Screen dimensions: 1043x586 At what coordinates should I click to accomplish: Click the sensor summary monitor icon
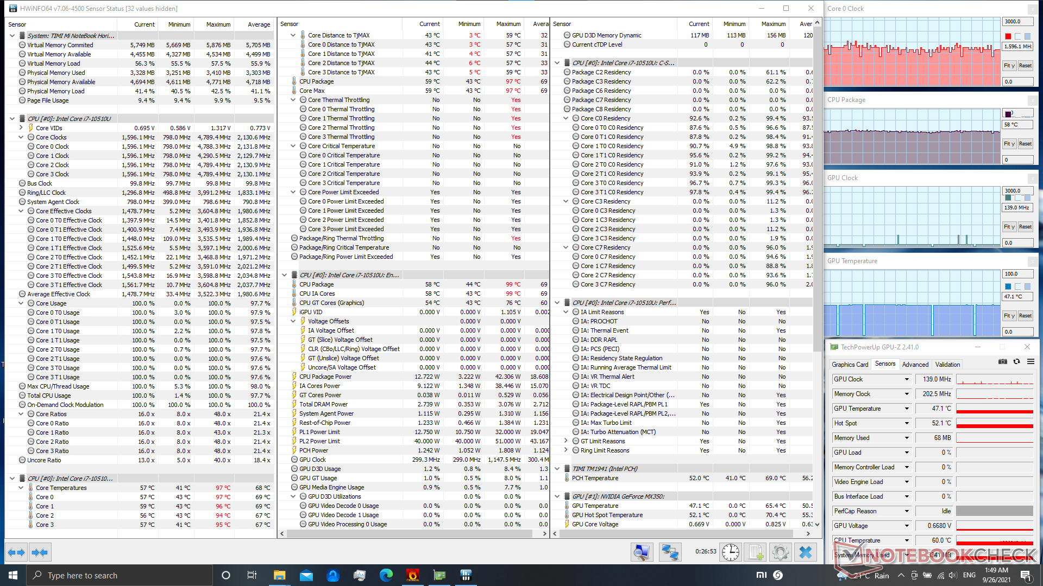(642, 552)
